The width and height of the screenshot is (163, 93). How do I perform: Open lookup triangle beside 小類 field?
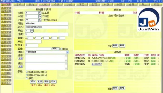point(40,20)
